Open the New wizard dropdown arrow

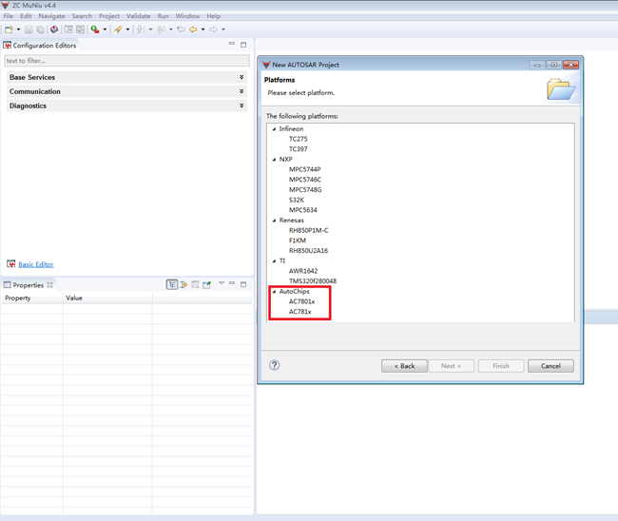18,29
